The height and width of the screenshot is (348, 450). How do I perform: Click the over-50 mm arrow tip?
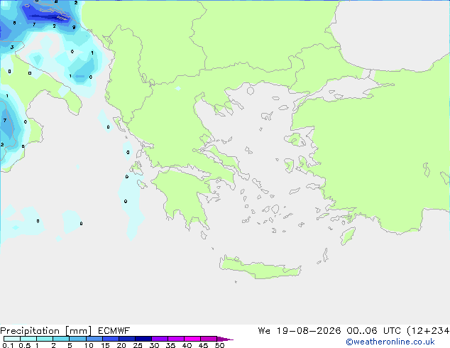[225, 339]
